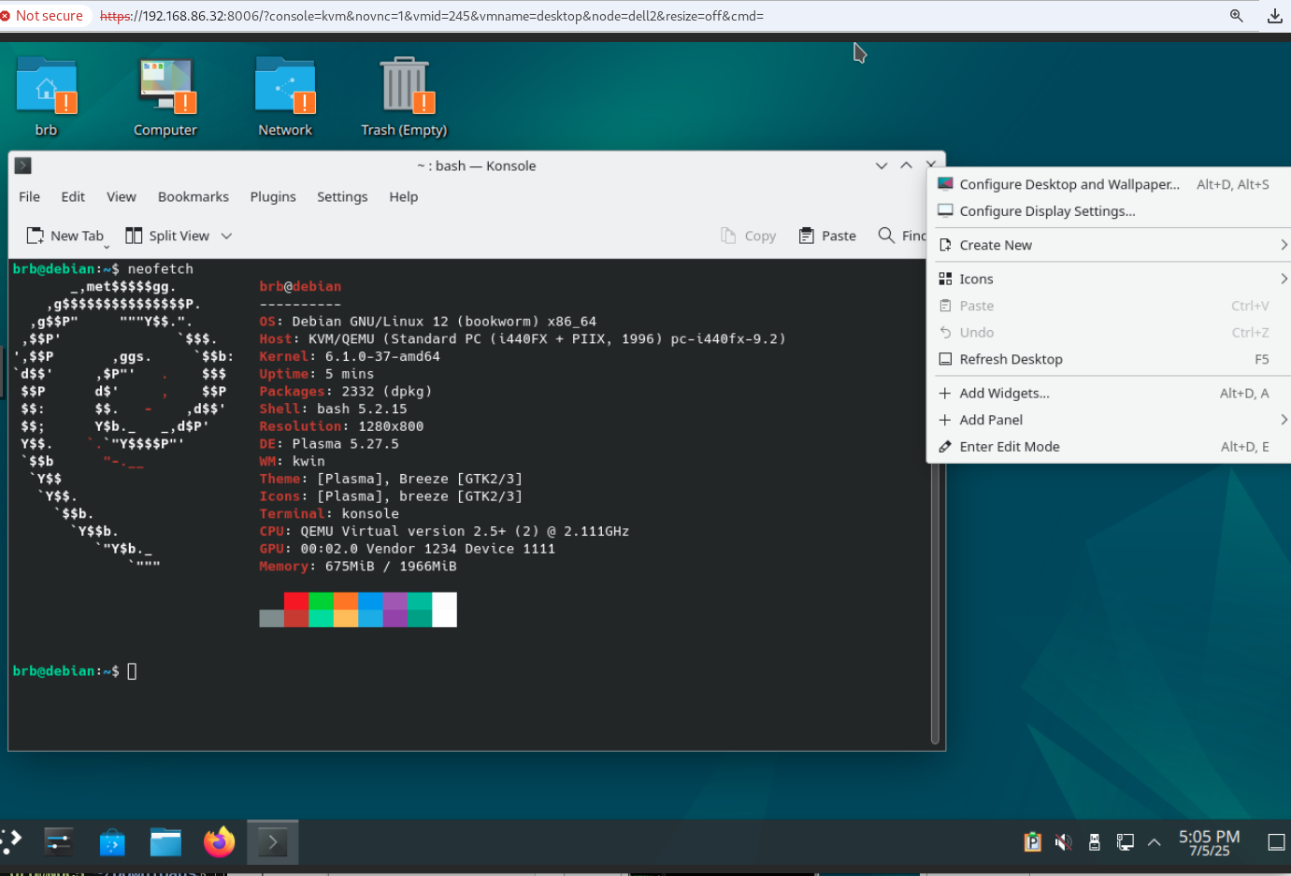Click the Paste toolbar button
1291x876 pixels.
(827, 236)
